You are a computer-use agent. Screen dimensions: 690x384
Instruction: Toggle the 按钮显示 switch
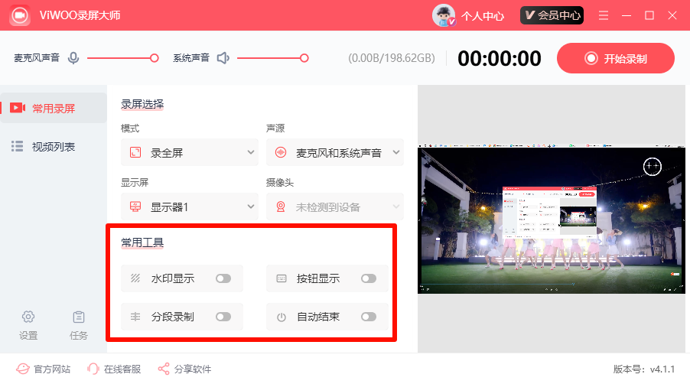point(369,278)
